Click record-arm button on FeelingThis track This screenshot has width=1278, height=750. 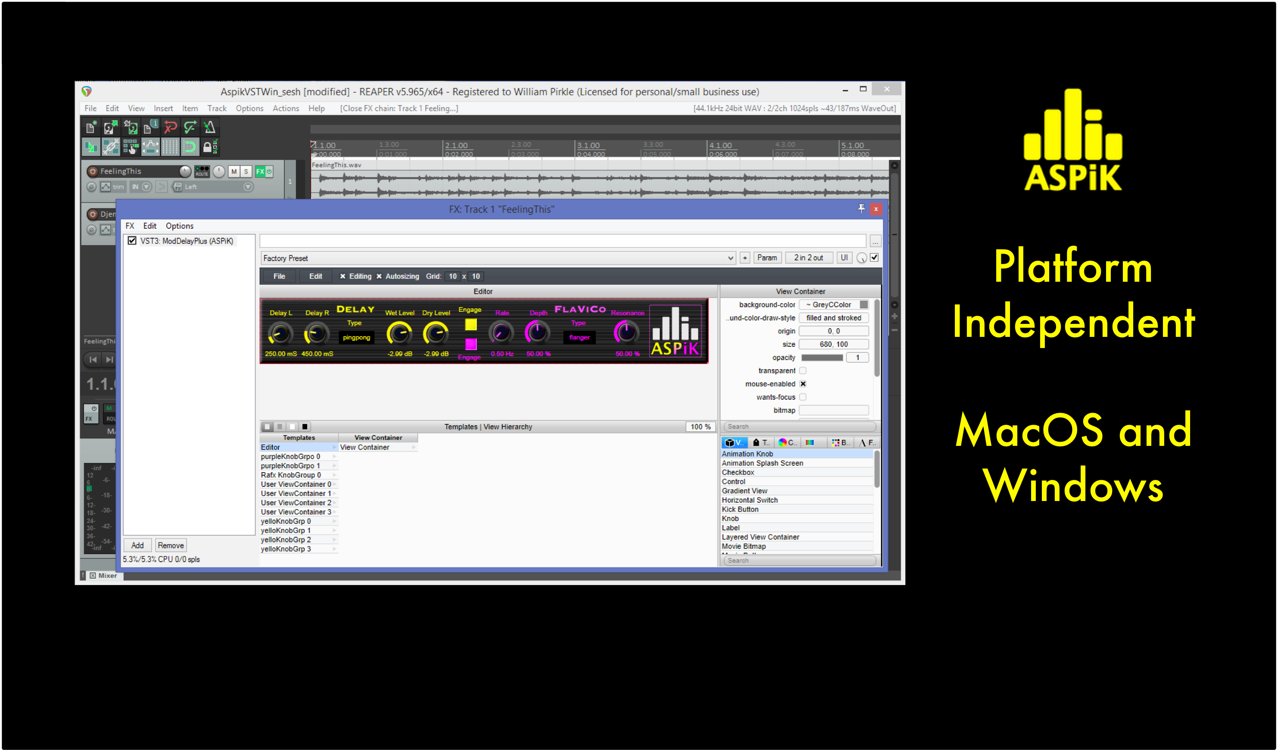tap(93, 171)
